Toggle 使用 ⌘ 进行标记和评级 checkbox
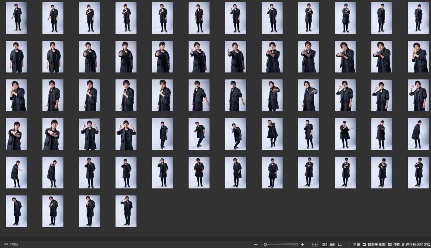The image size is (431, 248). pyautogui.click(x=390, y=244)
